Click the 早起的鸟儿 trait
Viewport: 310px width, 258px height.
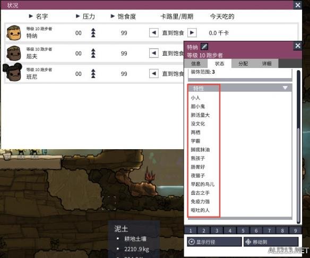click(x=203, y=184)
